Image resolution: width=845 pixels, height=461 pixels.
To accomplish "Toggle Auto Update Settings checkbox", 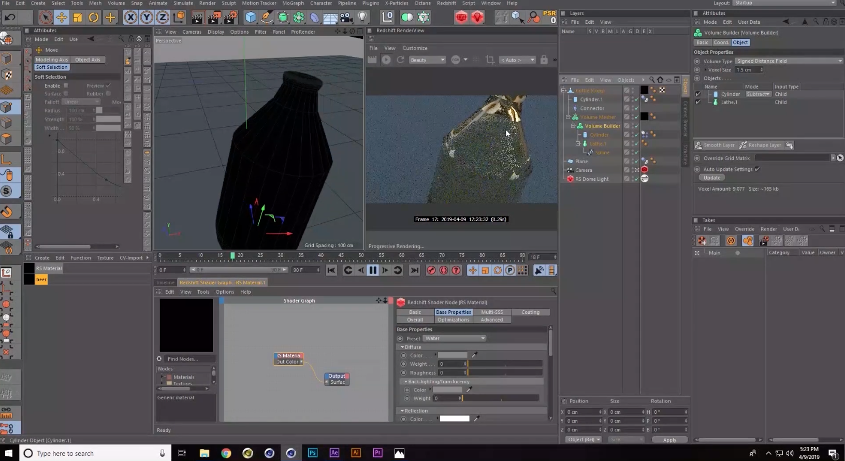I will pos(757,169).
